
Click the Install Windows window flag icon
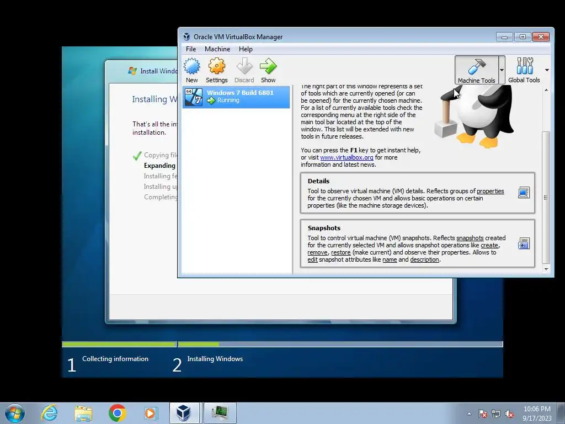[x=132, y=71]
